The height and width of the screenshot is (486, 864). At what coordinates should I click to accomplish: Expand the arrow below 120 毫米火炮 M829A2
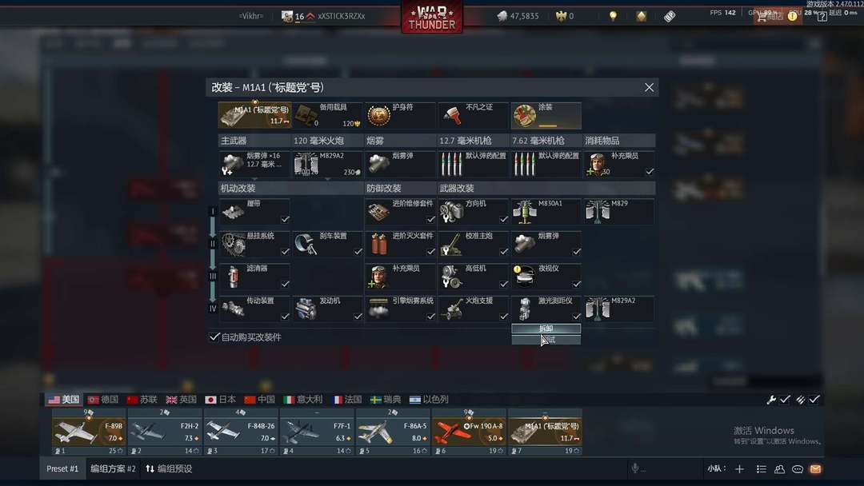327,179
